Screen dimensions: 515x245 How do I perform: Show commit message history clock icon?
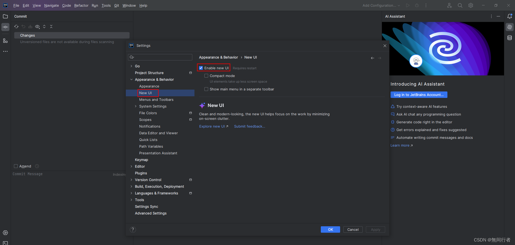click(37, 166)
